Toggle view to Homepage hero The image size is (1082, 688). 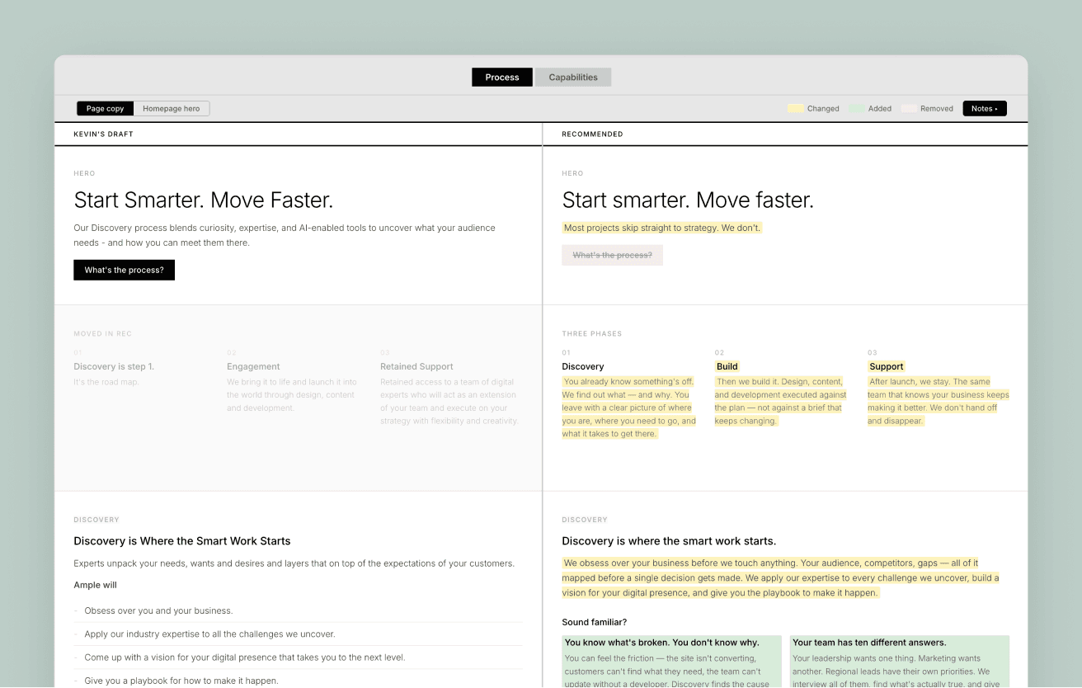point(172,109)
